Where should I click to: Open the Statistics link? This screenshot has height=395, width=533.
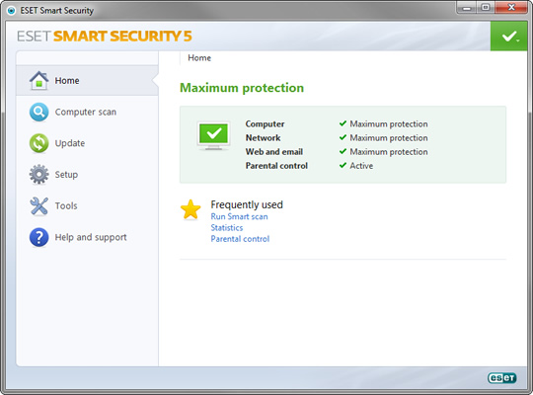click(227, 227)
